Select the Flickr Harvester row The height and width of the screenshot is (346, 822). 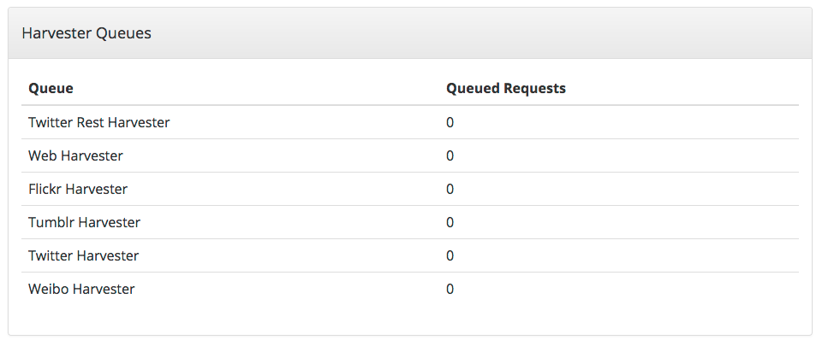click(x=410, y=189)
